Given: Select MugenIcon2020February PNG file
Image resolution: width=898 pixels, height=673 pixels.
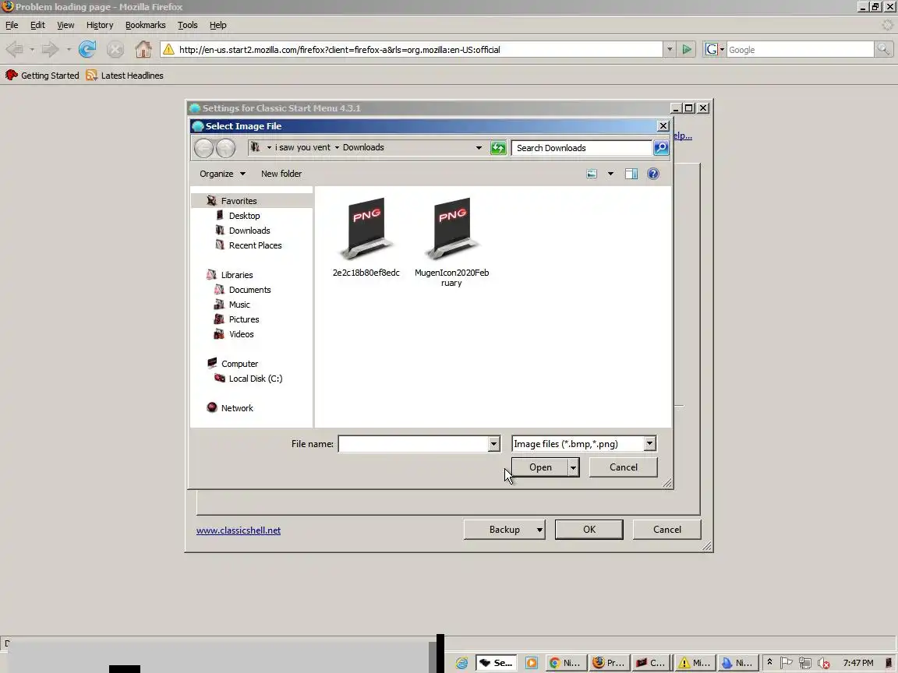Looking at the screenshot, I should tap(452, 242).
